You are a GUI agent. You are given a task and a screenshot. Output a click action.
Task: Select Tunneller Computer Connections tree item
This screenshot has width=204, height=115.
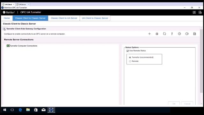(x=23, y=46)
